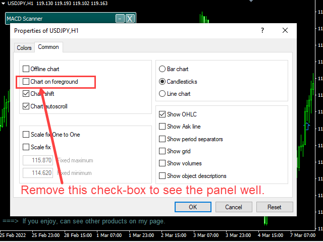Disable the Show OHLC checkbox

[x=162, y=114]
